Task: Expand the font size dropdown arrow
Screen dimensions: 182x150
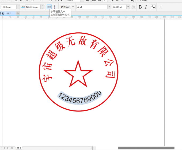Action: click(x=128, y=7)
